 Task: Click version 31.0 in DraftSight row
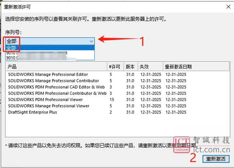[x=130, y=112]
